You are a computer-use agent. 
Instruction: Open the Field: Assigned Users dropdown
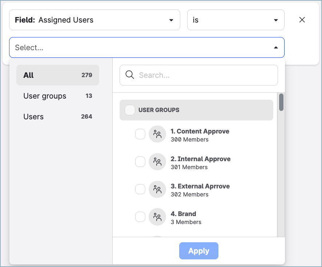pyautogui.click(x=94, y=20)
